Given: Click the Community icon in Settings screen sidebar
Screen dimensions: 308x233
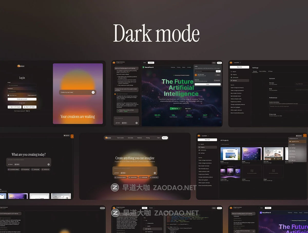Looking at the screenshot, I should (x=231, y=78).
